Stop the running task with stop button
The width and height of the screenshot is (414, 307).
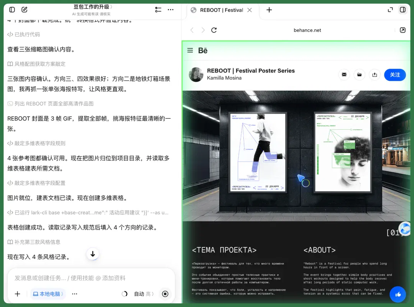click(x=165, y=294)
